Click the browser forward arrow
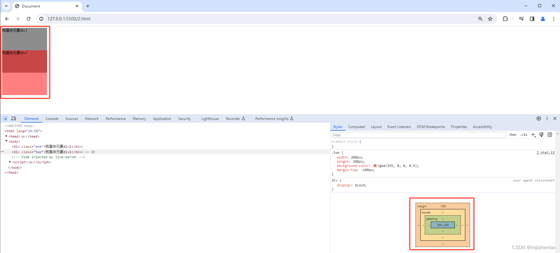Viewport: 560px width, 253px height. [18, 19]
